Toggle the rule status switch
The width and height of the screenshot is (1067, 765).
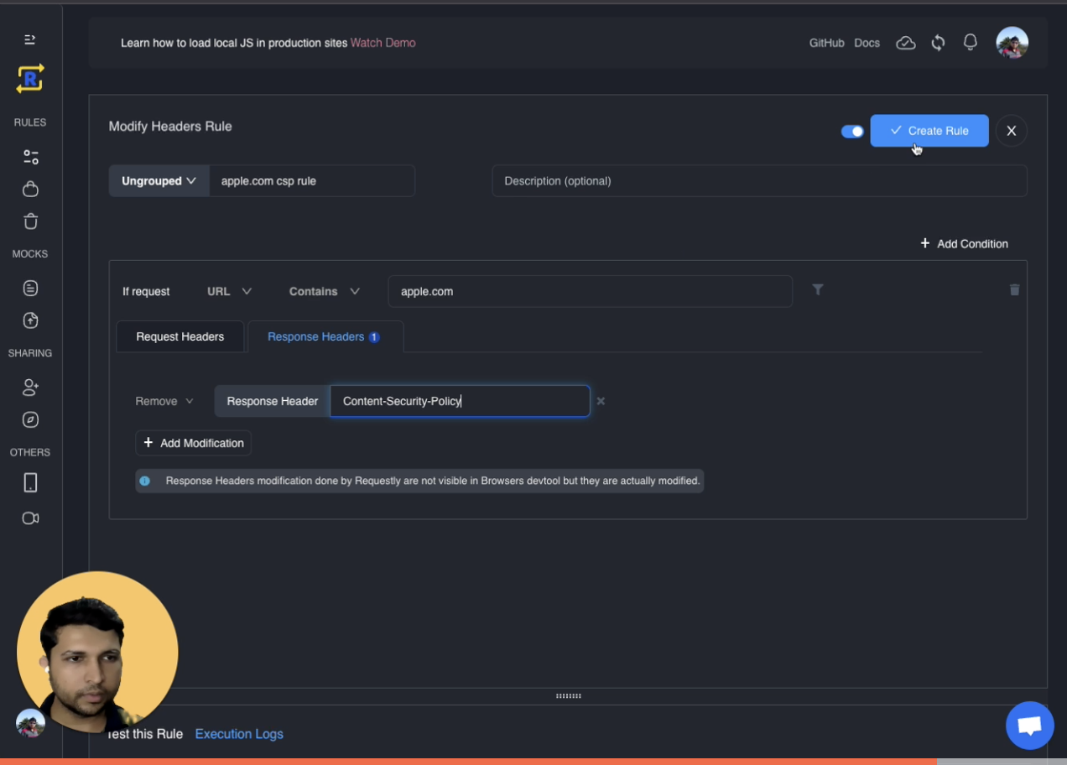click(x=852, y=132)
